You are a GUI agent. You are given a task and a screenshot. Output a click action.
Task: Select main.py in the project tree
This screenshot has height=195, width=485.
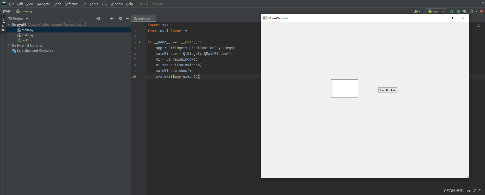[x=27, y=30]
